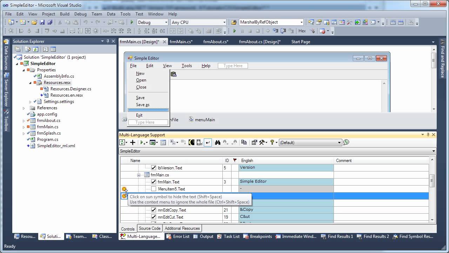Click the Toolbox wrench icon in the main toolbar

point(349,22)
